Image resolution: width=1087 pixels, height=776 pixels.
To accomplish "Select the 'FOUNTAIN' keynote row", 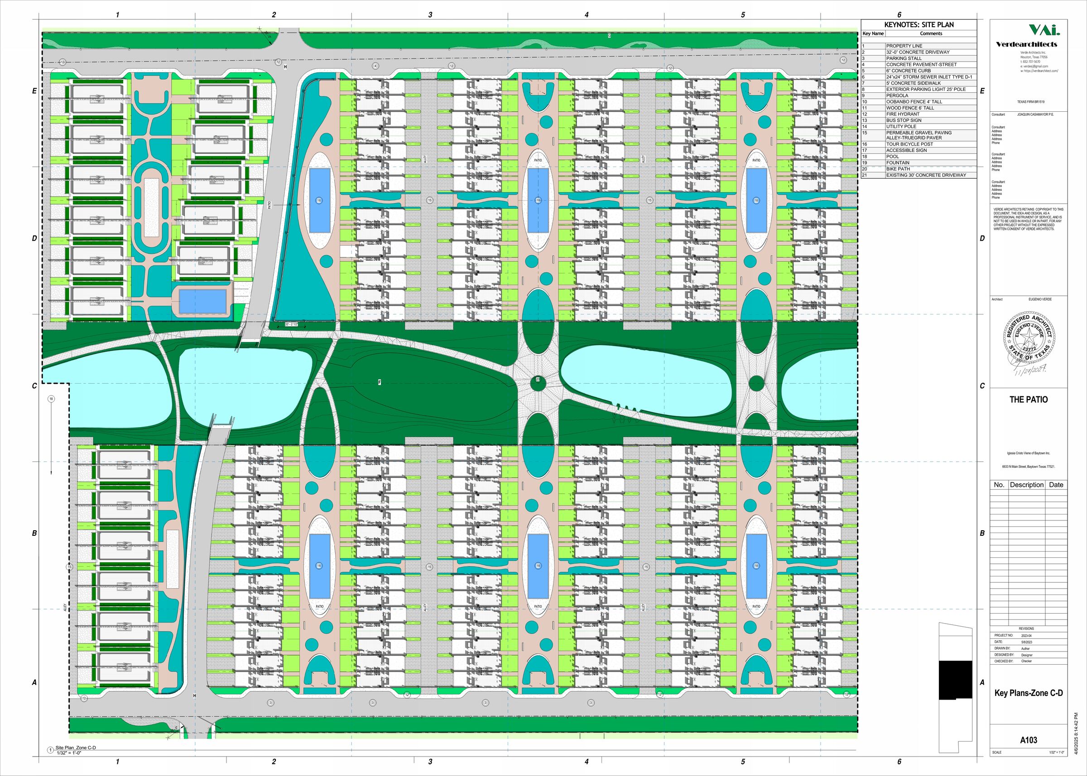I will click(919, 163).
